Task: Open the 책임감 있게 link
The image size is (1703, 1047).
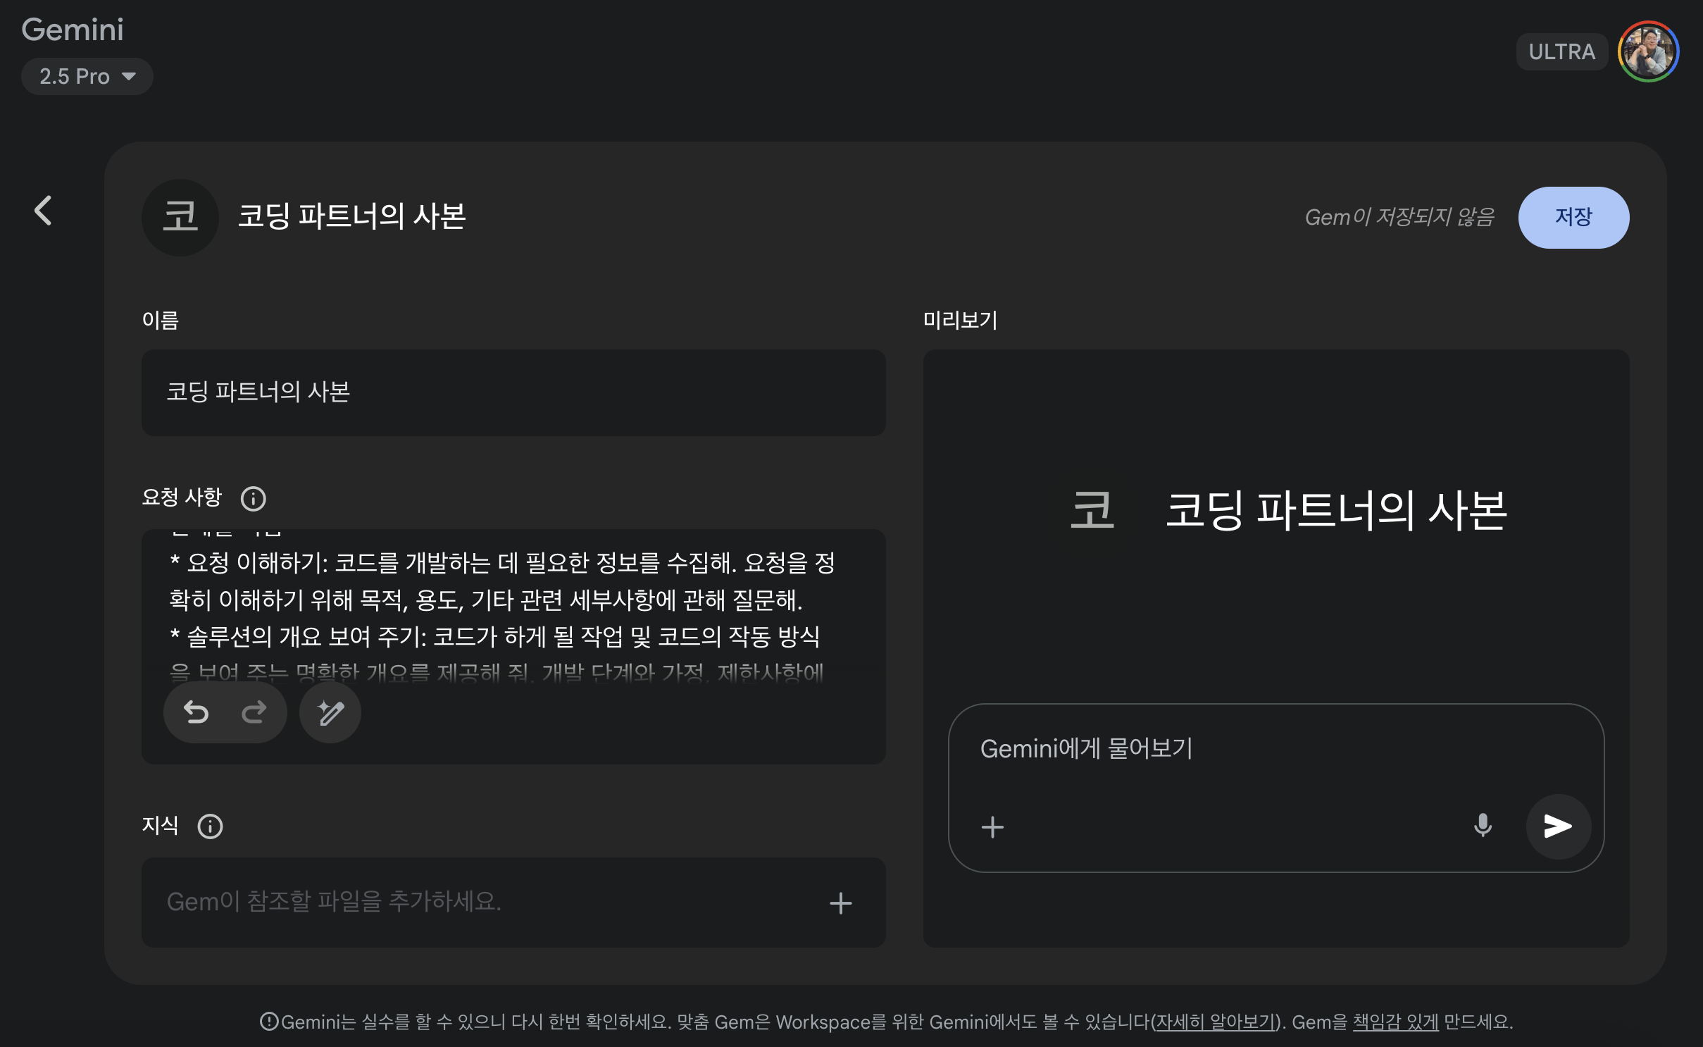Action: (x=1395, y=1022)
